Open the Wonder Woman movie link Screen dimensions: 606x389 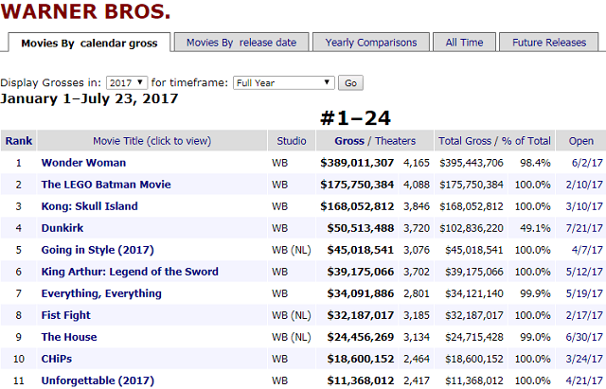(x=83, y=163)
